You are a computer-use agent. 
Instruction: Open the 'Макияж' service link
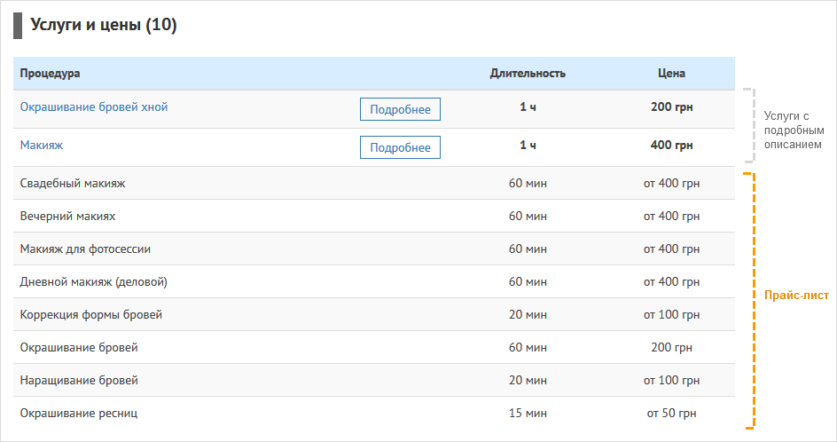pyautogui.click(x=42, y=145)
